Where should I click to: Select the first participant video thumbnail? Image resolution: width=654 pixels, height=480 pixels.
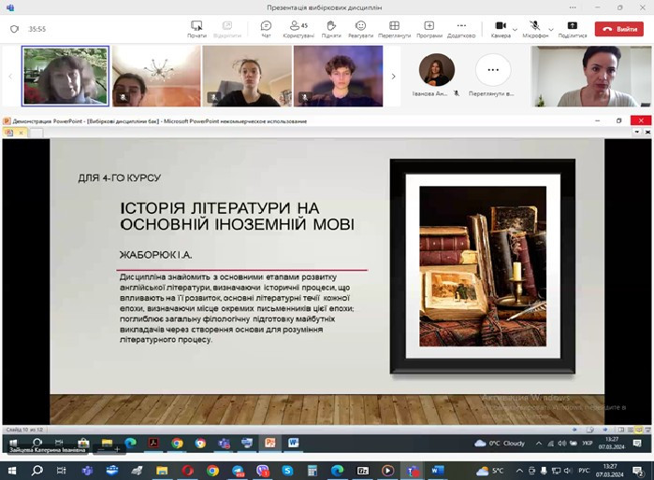click(x=65, y=76)
